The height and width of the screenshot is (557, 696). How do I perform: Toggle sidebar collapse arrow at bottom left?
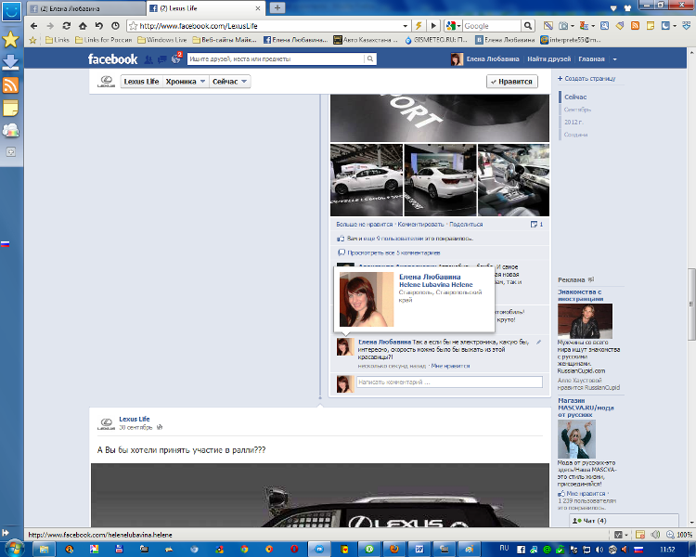6,533
